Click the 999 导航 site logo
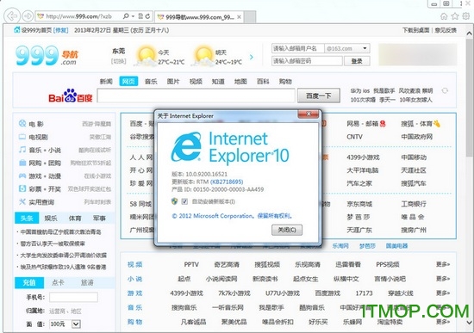This screenshot has height=333, width=474. click(x=47, y=56)
